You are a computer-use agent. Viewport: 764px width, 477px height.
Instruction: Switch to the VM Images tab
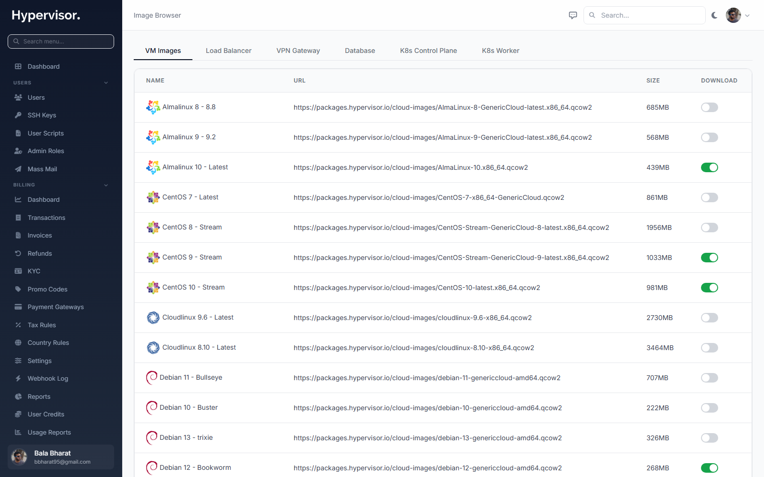click(163, 51)
